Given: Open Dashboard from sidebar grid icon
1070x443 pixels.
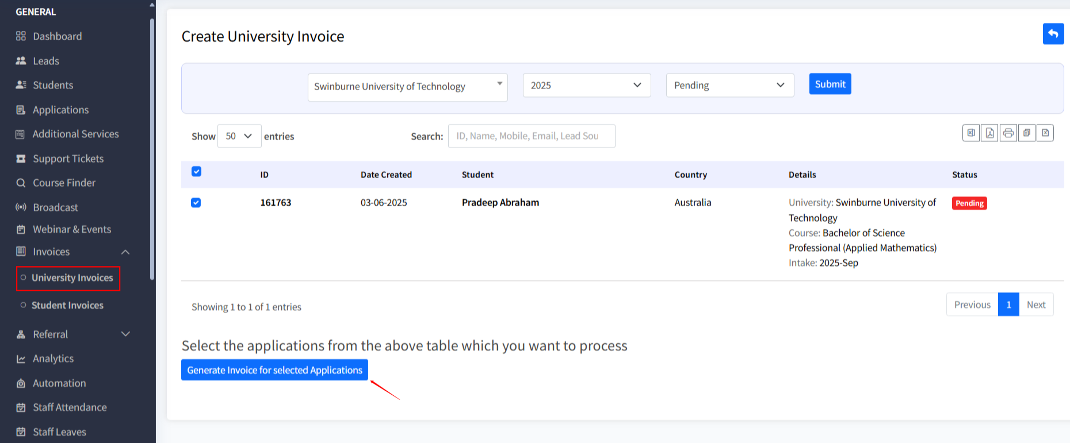Looking at the screenshot, I should pyautogui.click(x=21, y=36).
